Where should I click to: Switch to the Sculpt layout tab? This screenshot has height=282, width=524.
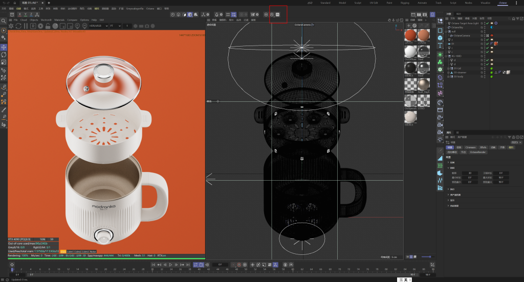pyautogui.click(x=358, y=3)
